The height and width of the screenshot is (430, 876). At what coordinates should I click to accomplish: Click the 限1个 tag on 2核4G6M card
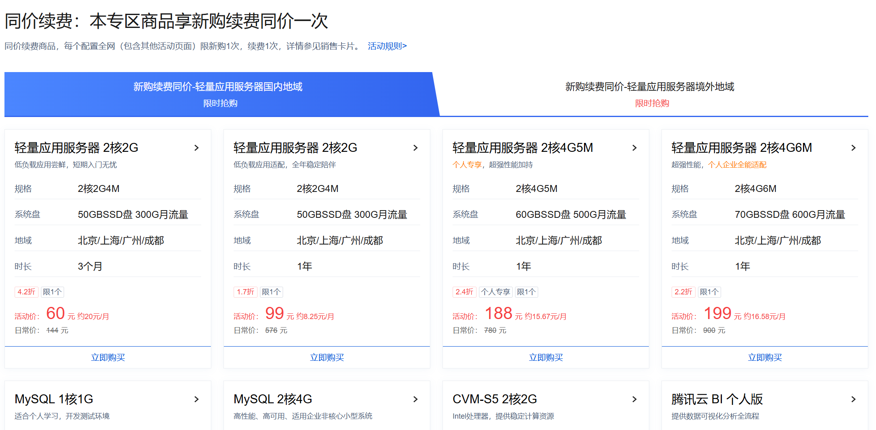[x=709, y=292]
